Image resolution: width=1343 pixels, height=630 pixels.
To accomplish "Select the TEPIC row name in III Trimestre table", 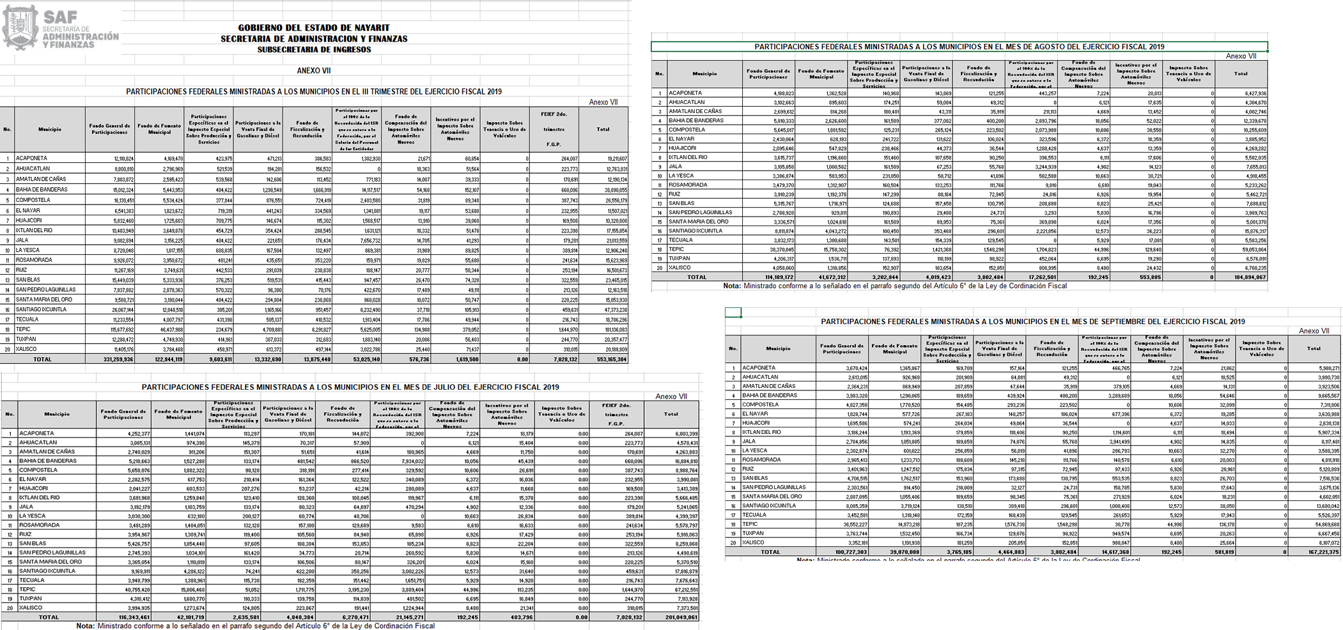I will (x=23, y=330).
